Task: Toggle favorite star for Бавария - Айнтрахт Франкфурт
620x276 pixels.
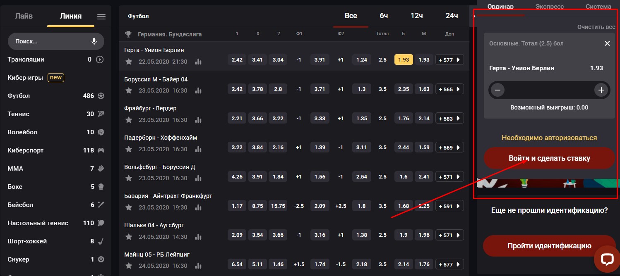Action: 129,207
